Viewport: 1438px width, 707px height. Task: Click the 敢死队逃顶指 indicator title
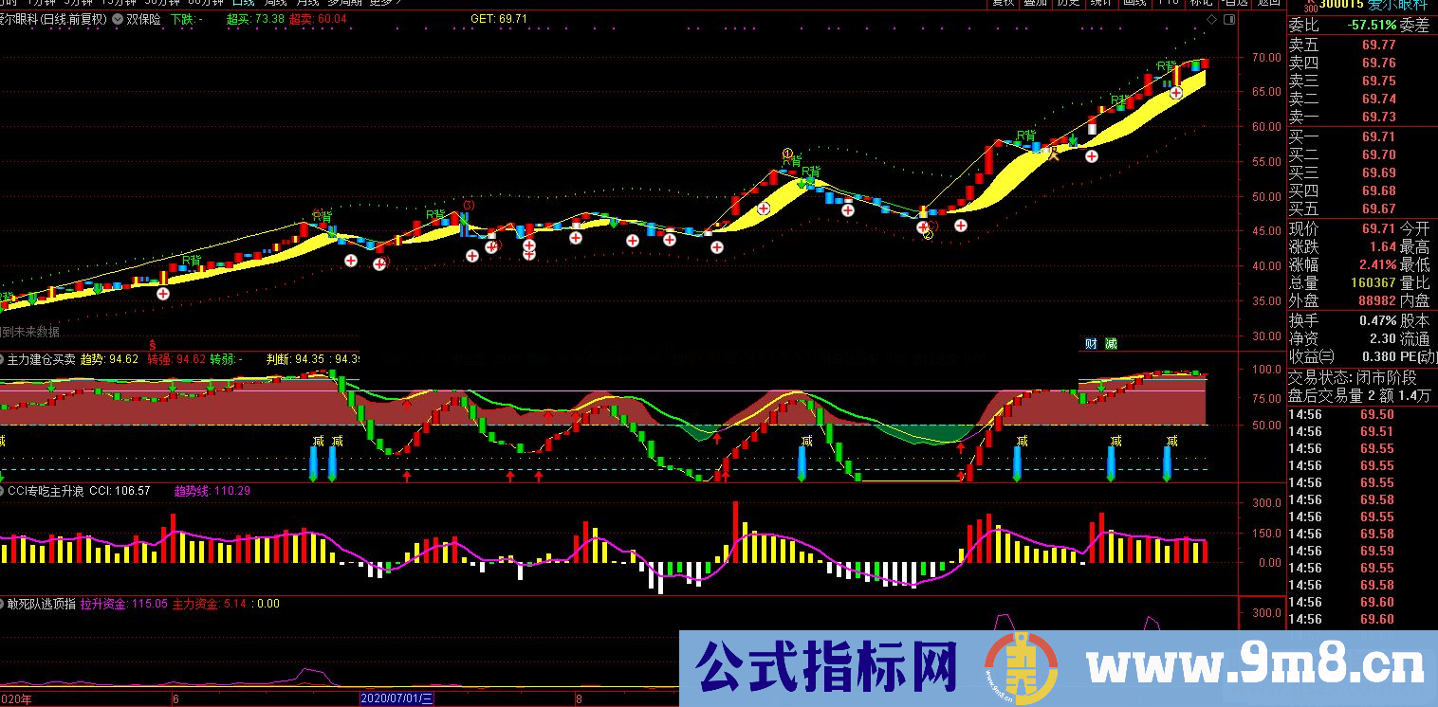click(x=40, y=603)
